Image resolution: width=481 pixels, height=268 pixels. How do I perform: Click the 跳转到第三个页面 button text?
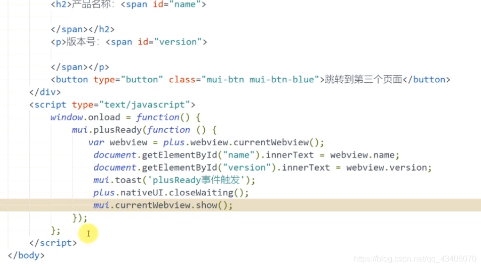tap(364, 80)
